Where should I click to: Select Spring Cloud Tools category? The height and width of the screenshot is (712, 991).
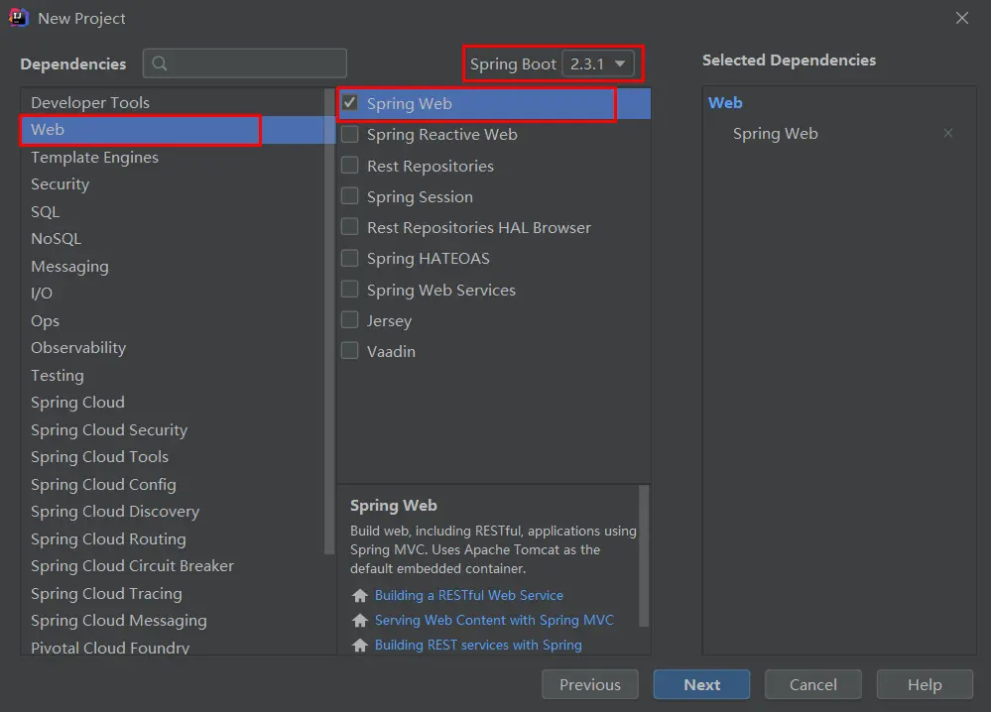(173, 457)
